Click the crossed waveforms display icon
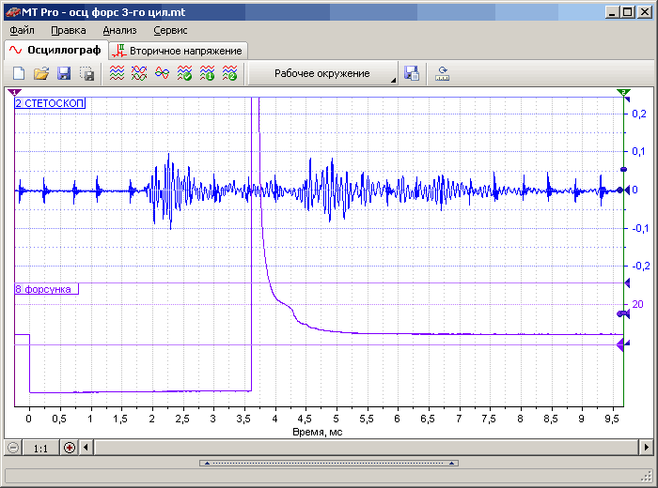Image resolution: width=658 pixels, height=488 pixels. (139, 73)
